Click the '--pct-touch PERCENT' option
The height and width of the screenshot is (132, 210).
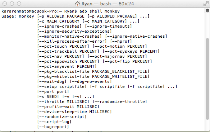tap(63, 47)
